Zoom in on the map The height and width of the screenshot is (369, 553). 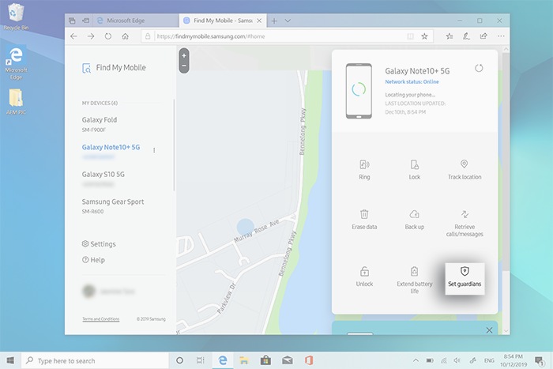pos(184,56)
